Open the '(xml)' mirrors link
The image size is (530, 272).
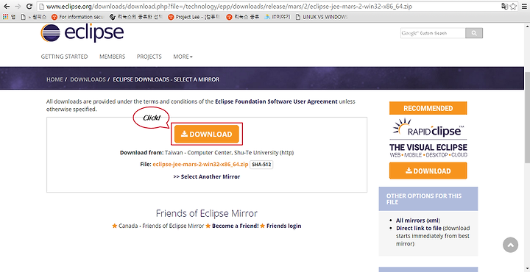[434, 221]
